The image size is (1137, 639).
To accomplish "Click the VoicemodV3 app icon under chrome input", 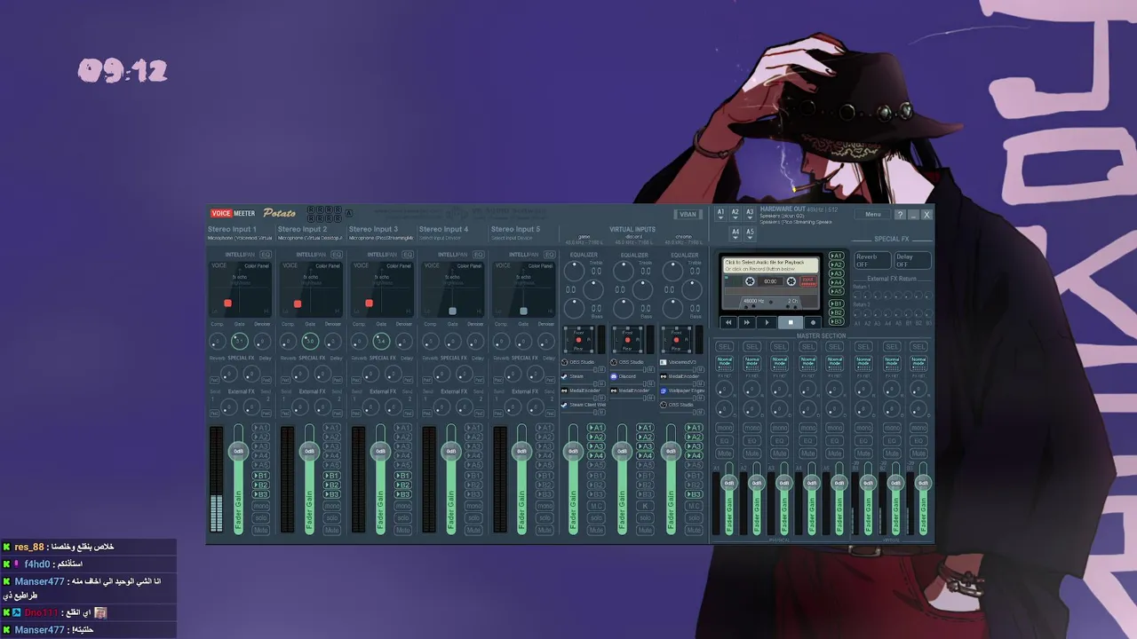I will click(664, 362).
